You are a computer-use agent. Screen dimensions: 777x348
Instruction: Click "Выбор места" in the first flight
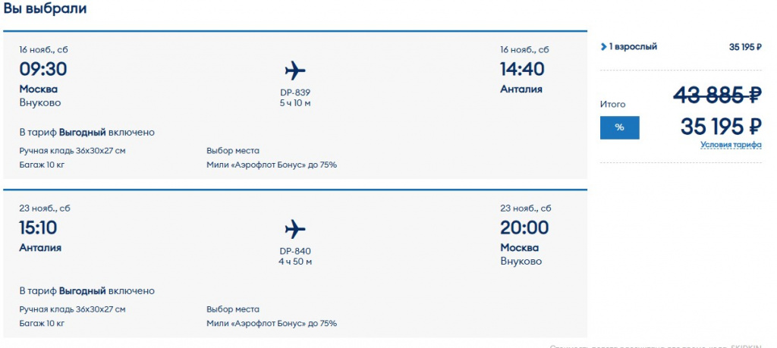click(233, 150)
